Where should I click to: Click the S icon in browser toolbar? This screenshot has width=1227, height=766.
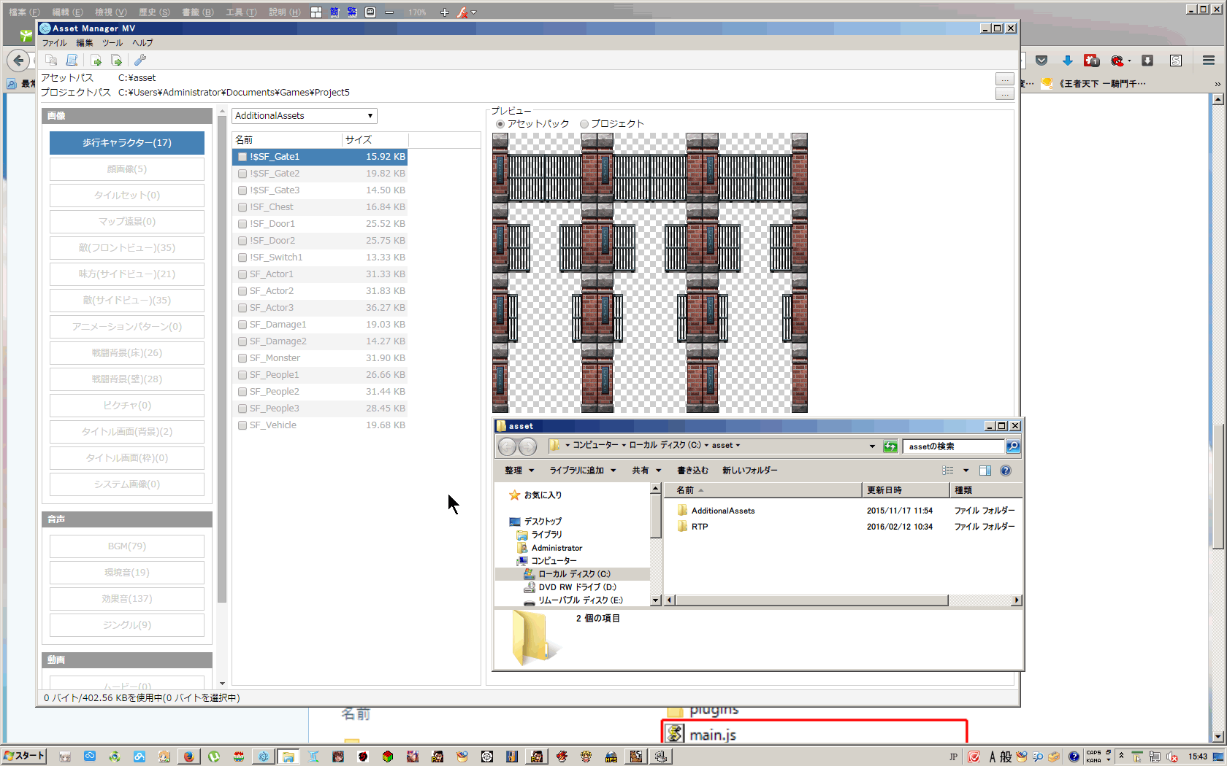[x=1176, y=61]
